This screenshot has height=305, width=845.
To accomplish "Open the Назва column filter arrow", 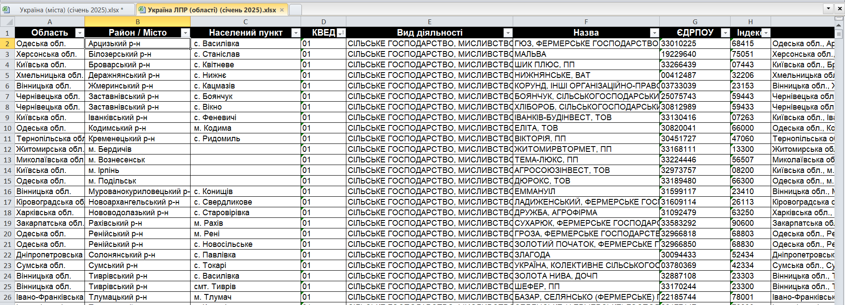I will (654, 33).
